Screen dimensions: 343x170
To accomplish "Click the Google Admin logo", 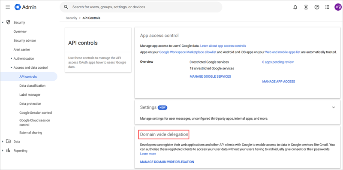I will point(25,7).
